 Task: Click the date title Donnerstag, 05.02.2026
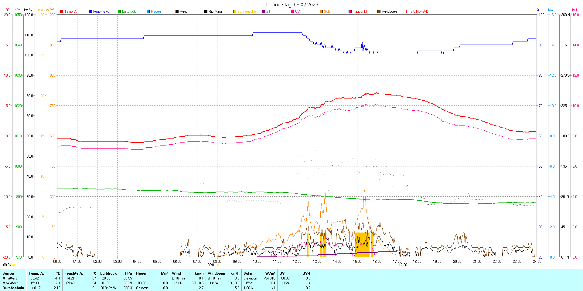pos(292,5)
